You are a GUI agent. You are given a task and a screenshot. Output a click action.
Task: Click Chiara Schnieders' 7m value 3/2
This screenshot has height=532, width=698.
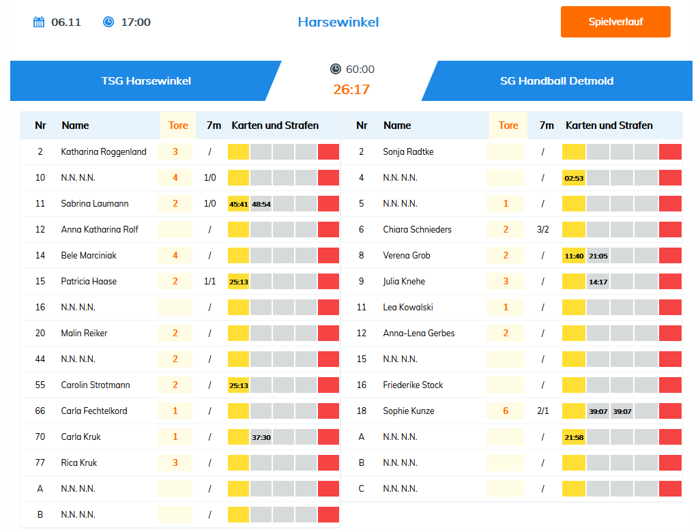point(543,230)
